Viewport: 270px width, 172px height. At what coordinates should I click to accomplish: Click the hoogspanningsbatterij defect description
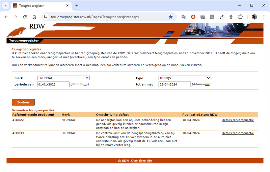(x=137, y=139)
